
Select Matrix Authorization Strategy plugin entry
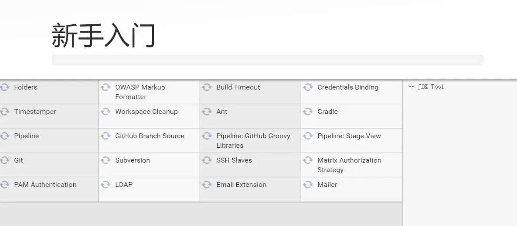tap(349, 165)
